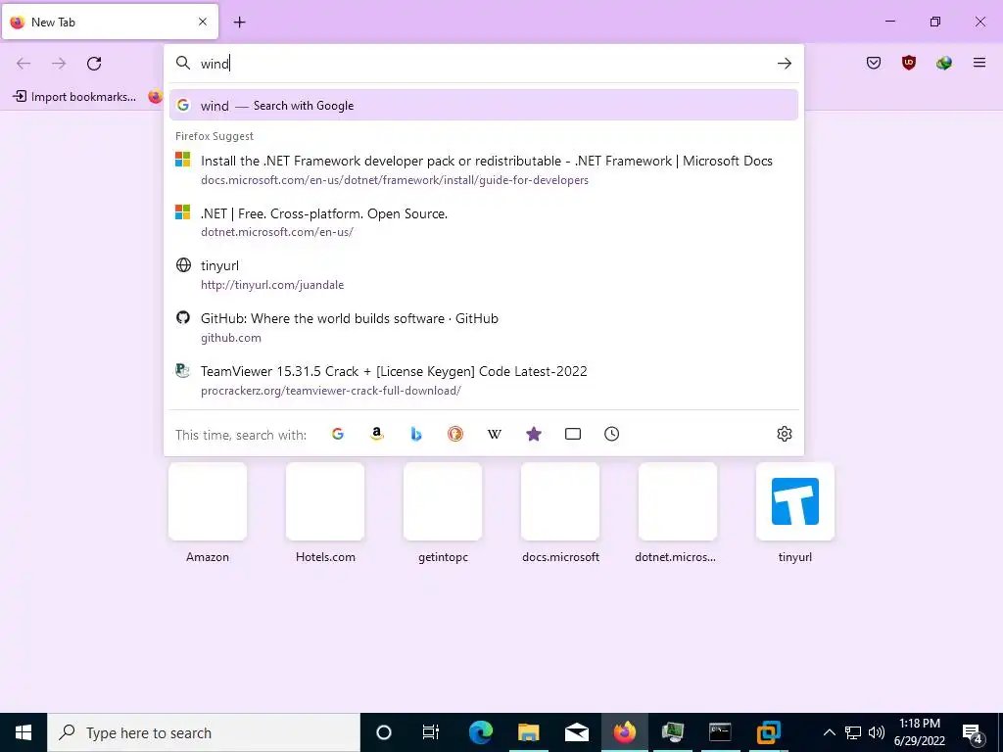This screenshot has height=752, width=1003.
Task: Launch Microsoft Edge from taskbar
Action: (480, 732)
